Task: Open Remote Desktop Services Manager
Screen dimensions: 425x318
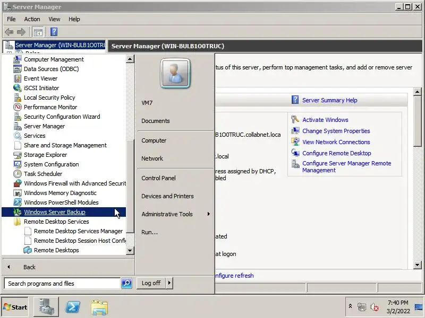Action: [x=78, y=231]
